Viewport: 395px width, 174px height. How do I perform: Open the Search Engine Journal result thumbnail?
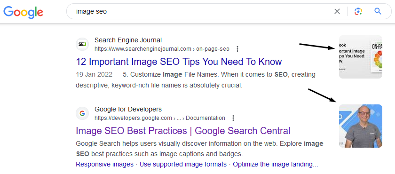pos(361,57)
